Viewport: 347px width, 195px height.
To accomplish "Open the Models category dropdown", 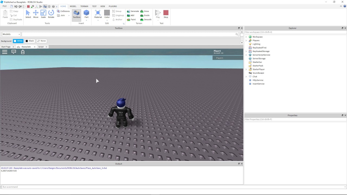I will (11, 34).
